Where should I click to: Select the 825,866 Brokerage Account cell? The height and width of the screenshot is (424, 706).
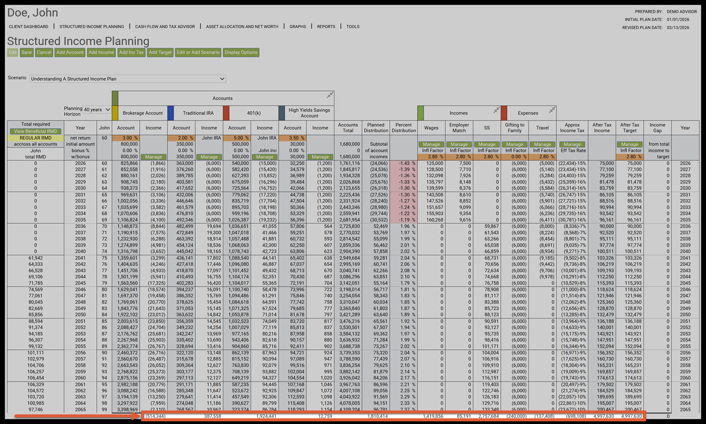pos(126,164)
